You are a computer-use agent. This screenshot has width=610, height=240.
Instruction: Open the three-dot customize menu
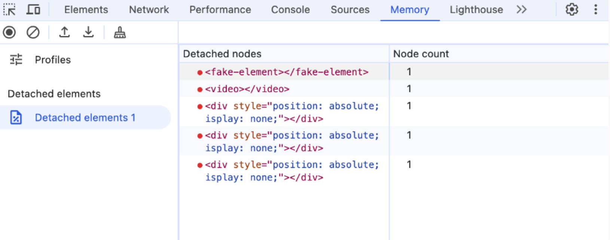click(595, 9)
